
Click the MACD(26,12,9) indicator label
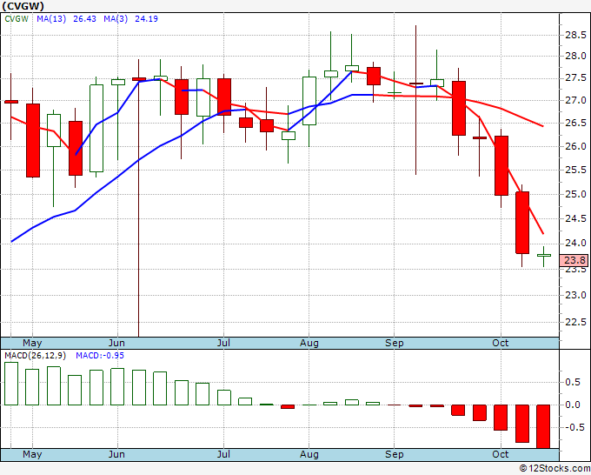coord(35,356)
